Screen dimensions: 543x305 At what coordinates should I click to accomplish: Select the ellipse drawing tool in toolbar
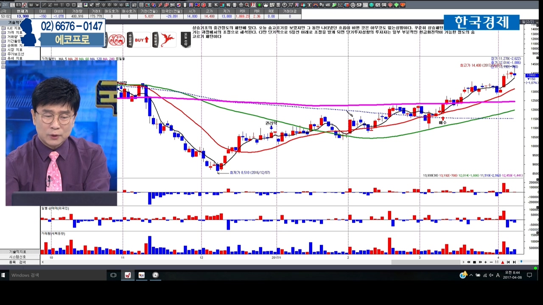click(68, 5)
